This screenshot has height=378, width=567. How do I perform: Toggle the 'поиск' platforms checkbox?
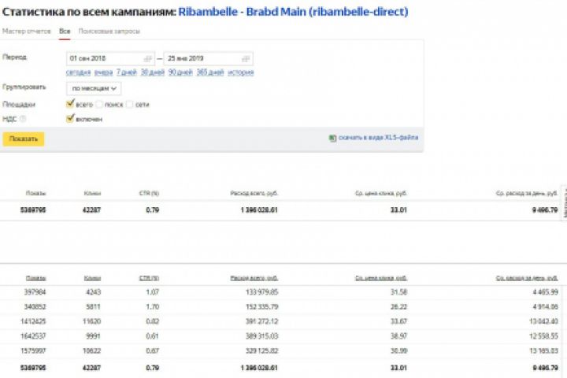(x=99, y=105)
